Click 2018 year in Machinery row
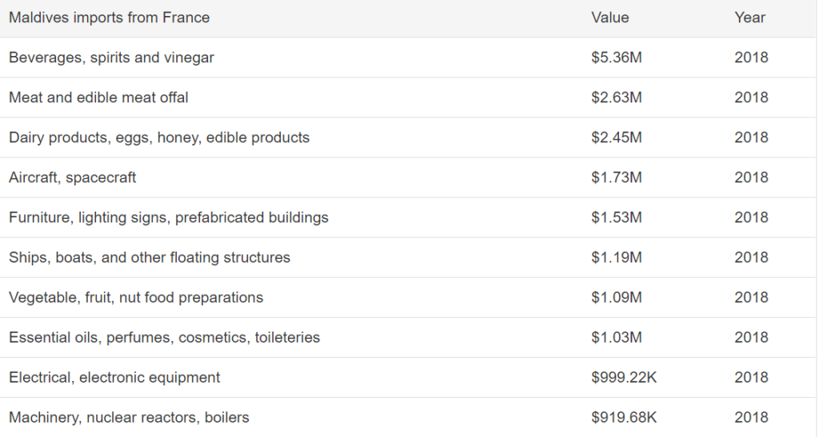819x437 pixels. 751,418
